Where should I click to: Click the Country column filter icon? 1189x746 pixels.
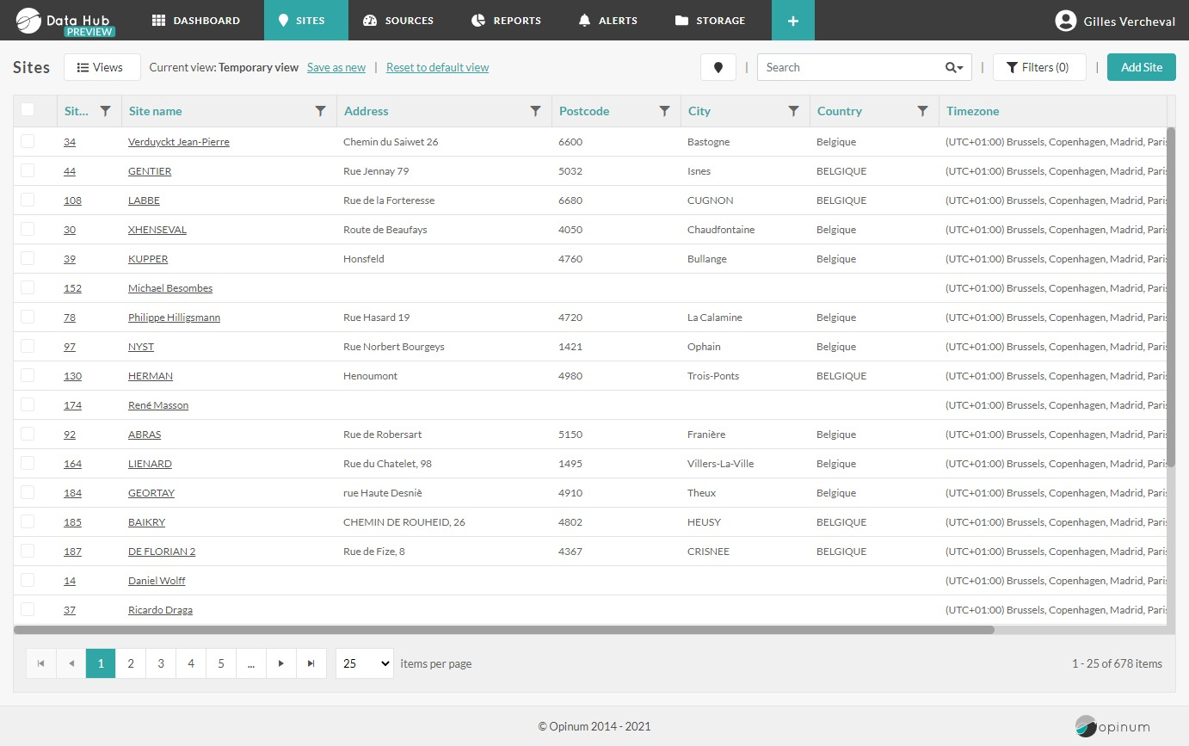click(x=922, y=111)
